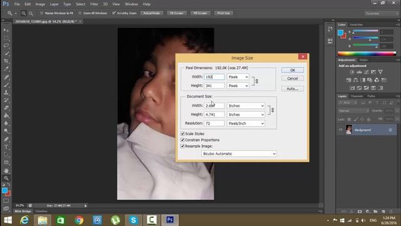Uncheck Constrain Proportions
Image resolution: width=401 pixels, height=226 pixels.
click(x=182, y=140)
